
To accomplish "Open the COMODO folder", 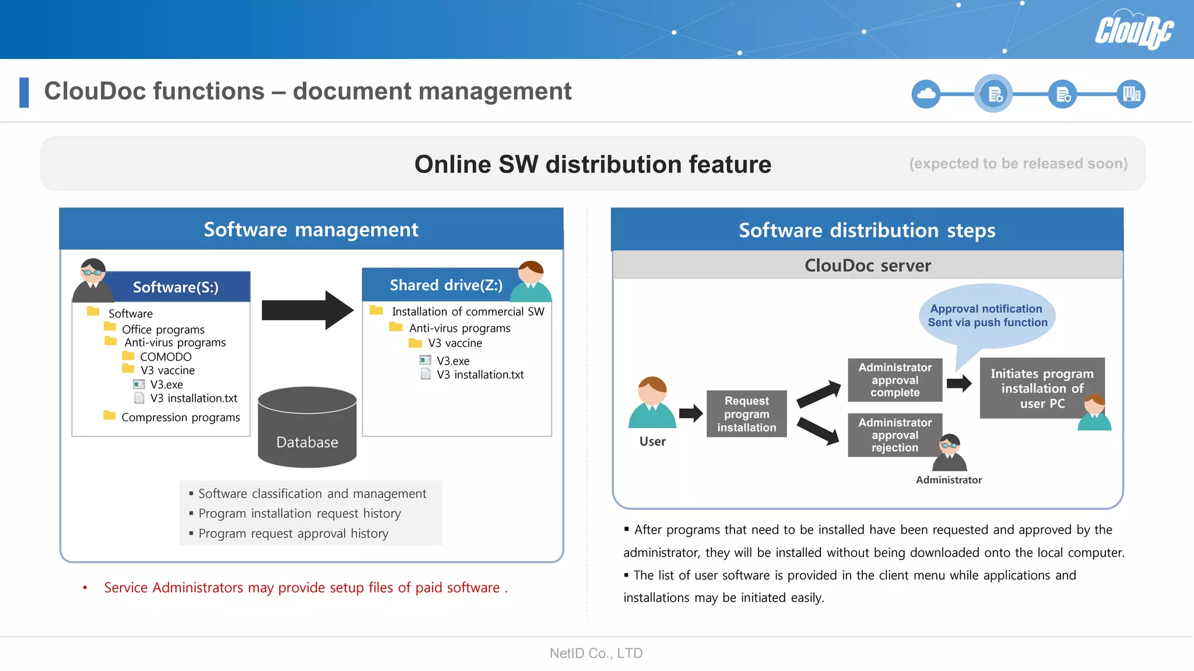I will point(165,356).
